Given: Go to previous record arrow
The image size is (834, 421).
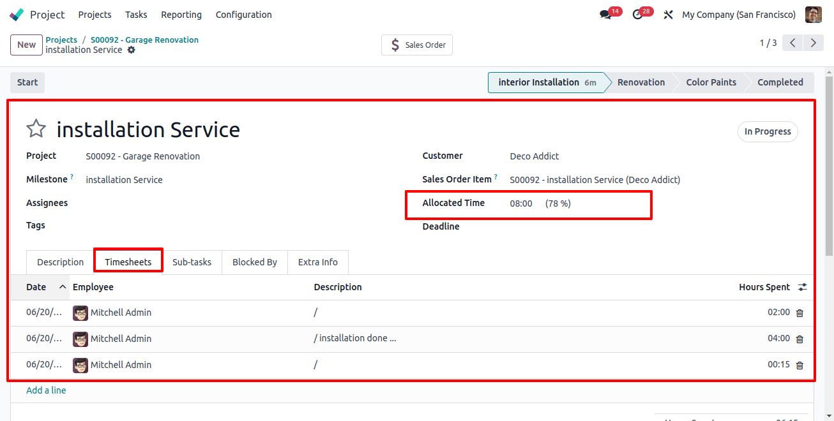Looking at the screenshot, I should coord(792,43).
